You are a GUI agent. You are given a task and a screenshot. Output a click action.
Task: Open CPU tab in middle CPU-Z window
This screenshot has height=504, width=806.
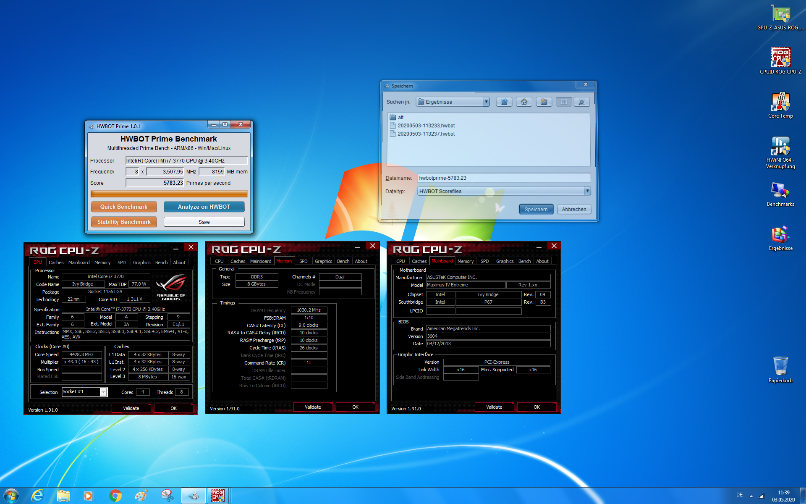(220, 261)
